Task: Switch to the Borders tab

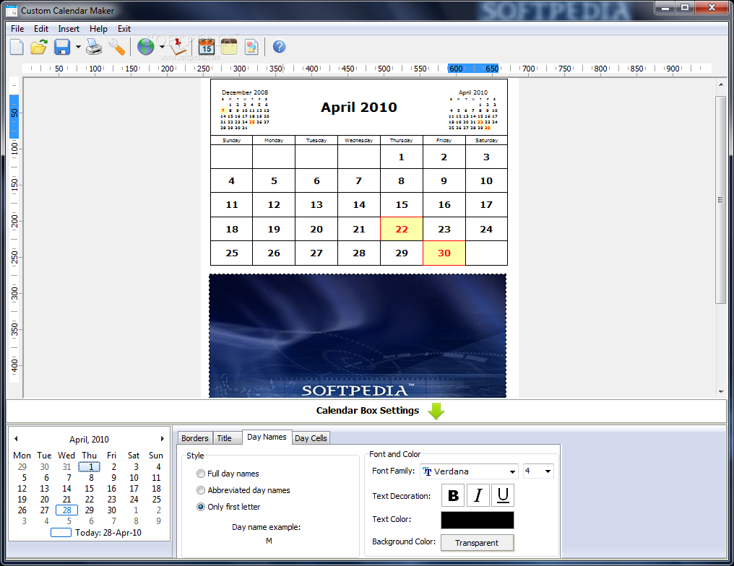Action: pyautogui.click(x=195, y=437)
